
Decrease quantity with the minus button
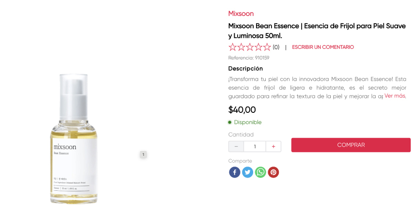(x=236, y=146)
